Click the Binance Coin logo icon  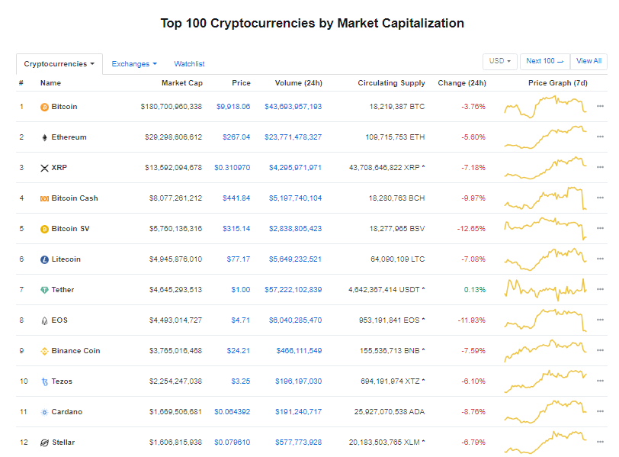coord(45,351)
